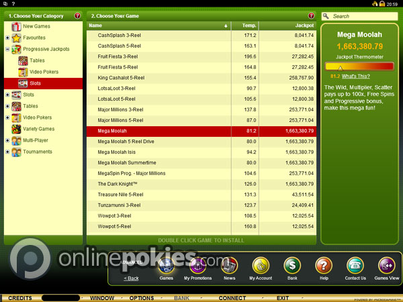Select the CashSplash 3-Reel game row
Viewport: 403px width, 302px height.
click(x=201, y=36)
